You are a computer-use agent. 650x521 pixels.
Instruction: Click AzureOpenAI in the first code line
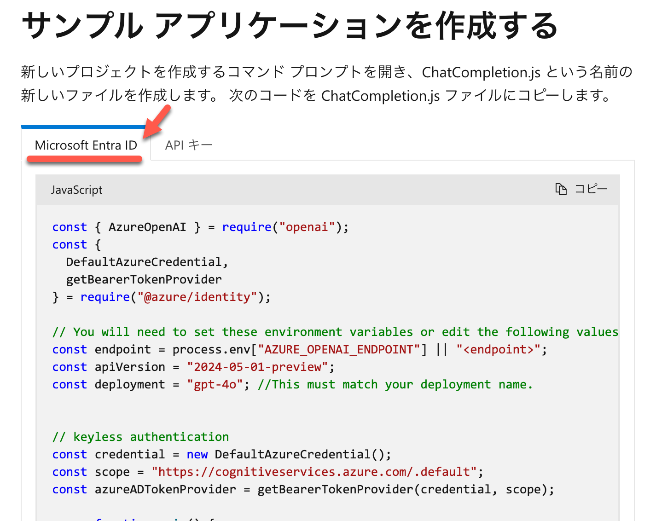pyautogui.click(x=147, y=227)
